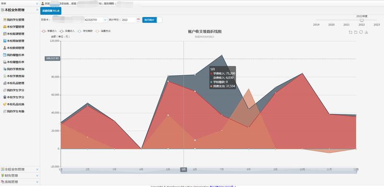Open the 本校礼品兑换 menu entry

point(14,104)
